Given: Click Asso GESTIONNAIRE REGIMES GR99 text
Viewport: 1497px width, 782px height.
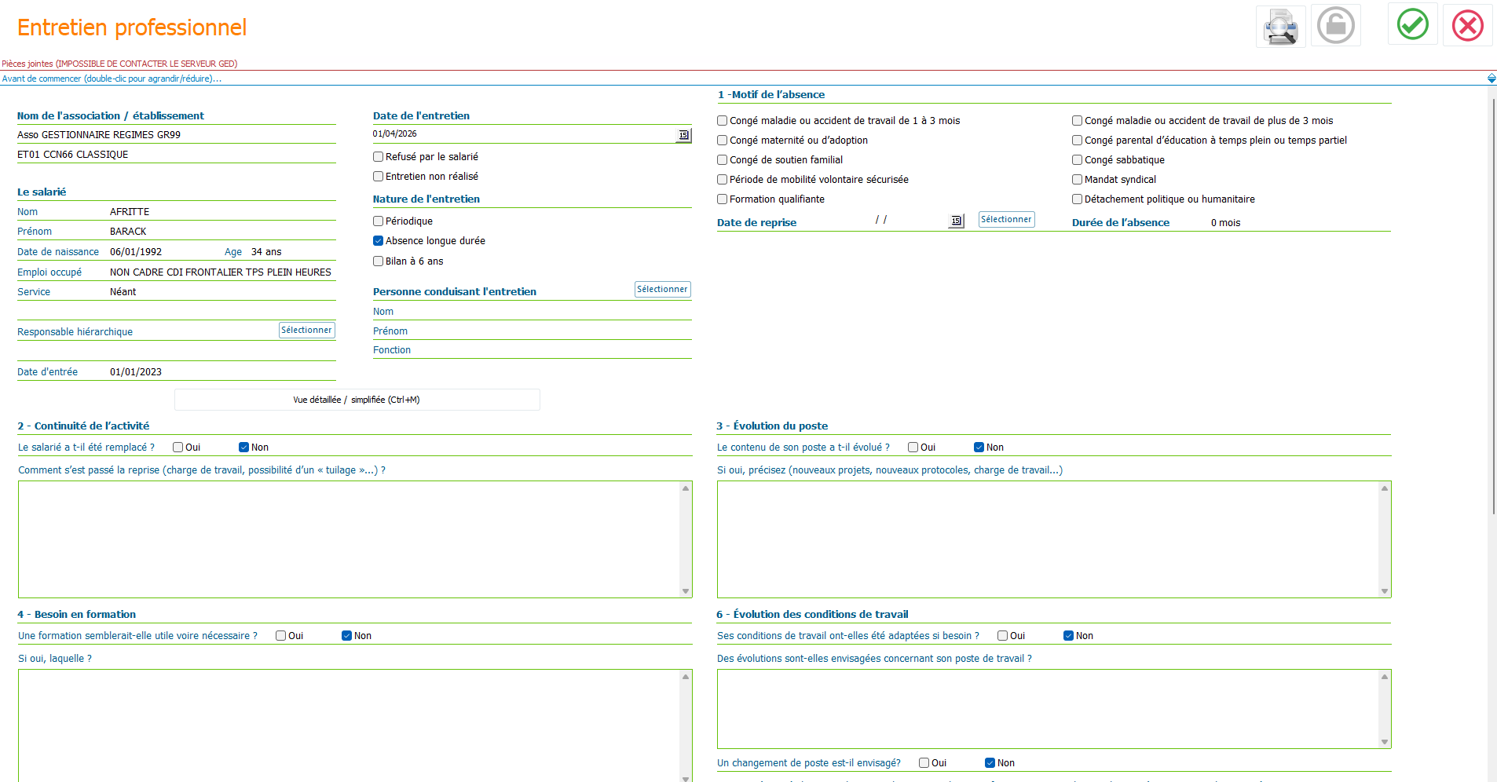Looking at the screenshot, I should click(99, 135).
